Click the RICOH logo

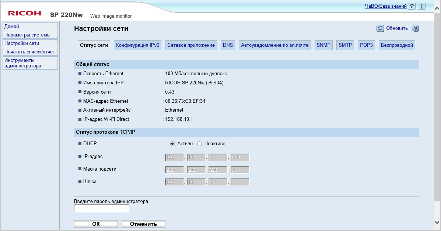click(x=25, y=13)
